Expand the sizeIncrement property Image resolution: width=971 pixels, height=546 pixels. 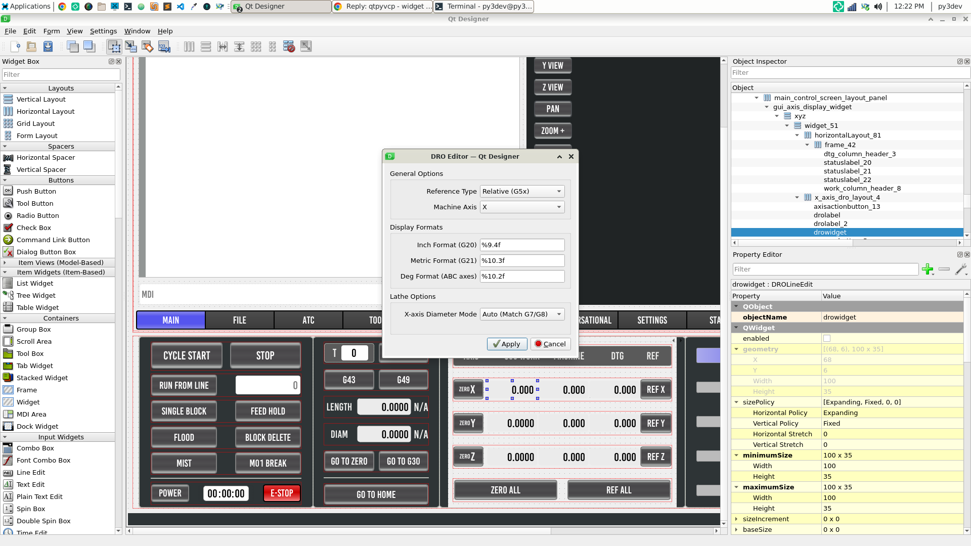[x=736, y=519]
